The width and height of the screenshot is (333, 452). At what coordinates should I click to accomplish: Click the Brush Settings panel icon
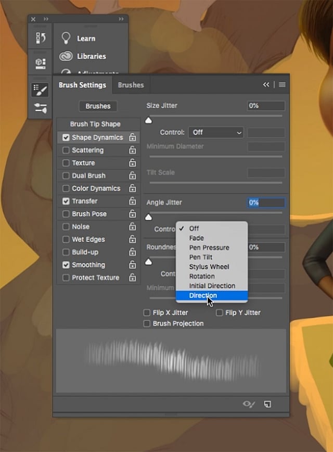coord(40,90)
